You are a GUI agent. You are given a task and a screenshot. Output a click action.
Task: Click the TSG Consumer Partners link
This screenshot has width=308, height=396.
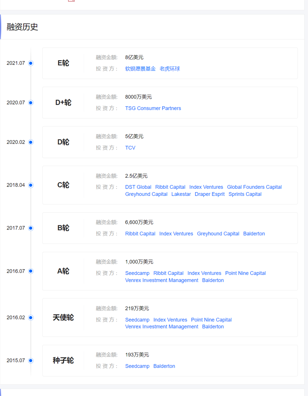click(x=153, y=108)
